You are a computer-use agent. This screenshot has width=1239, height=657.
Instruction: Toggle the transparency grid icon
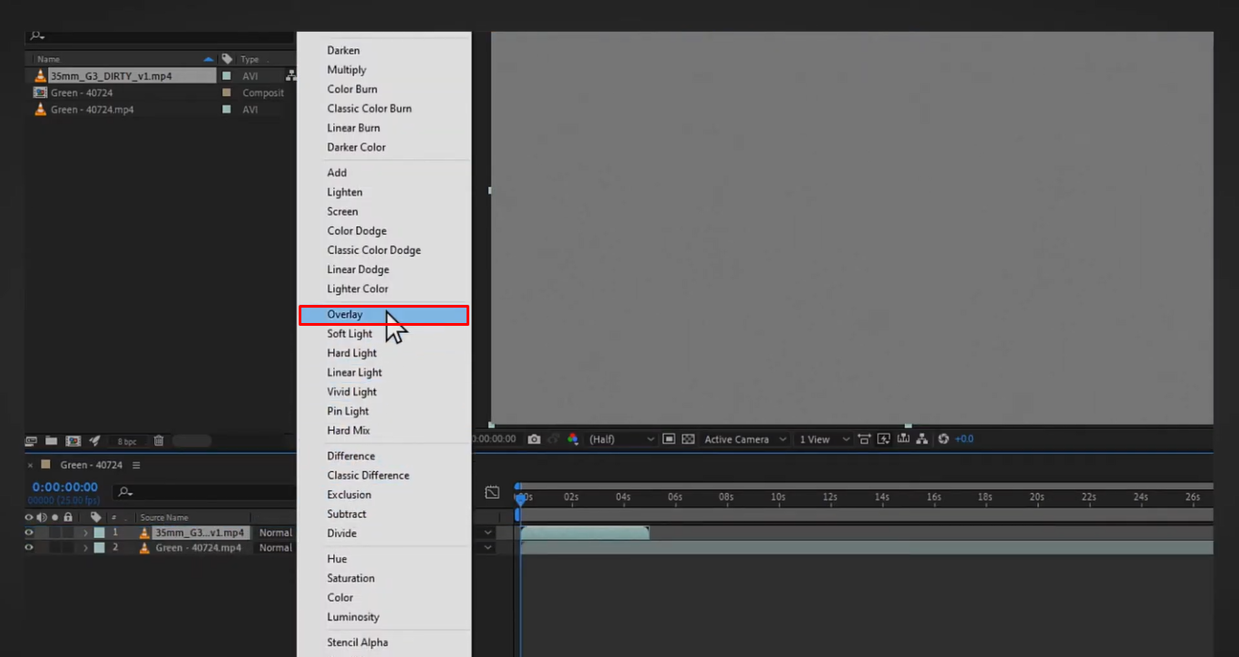click(x=688, y=439)
